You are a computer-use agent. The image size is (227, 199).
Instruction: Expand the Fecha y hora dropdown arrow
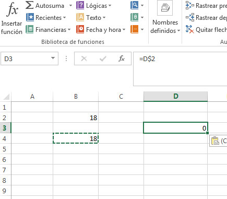coord(124,30)
